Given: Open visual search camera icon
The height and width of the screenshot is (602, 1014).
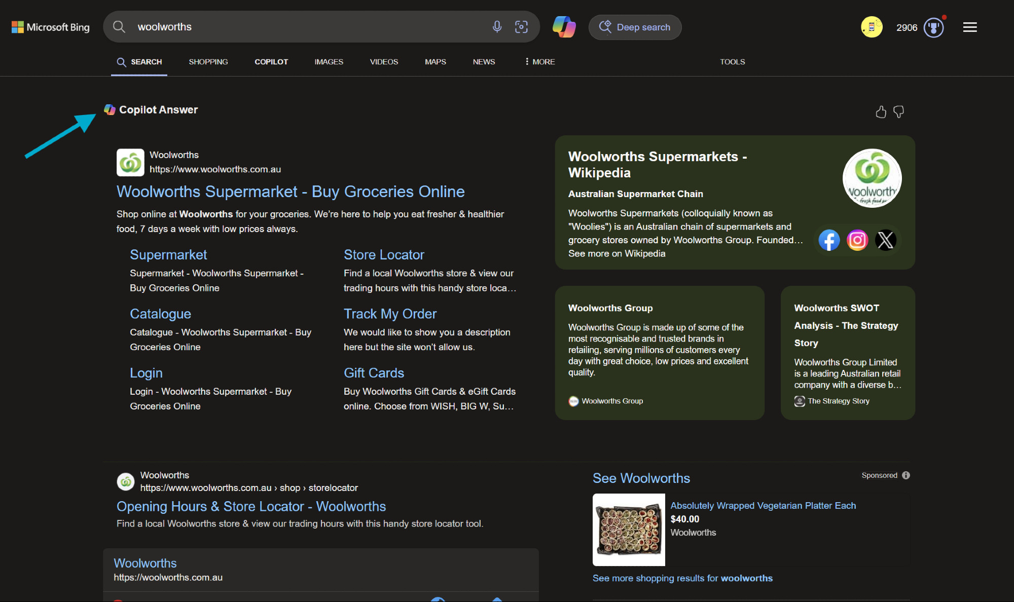Looking at the screenshot, I should point(521,27).
